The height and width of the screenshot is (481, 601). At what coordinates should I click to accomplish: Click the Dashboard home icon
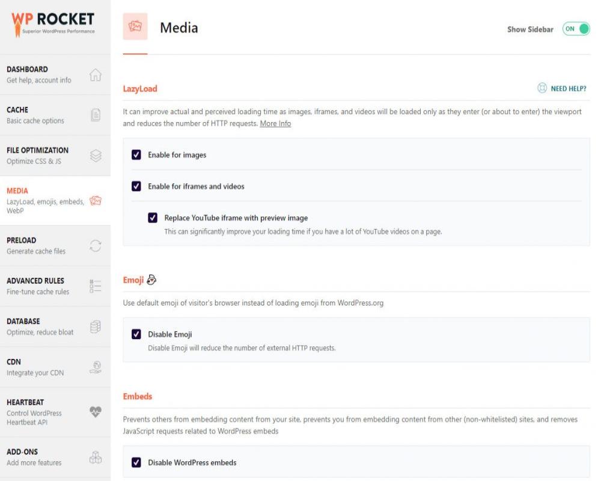95,75
